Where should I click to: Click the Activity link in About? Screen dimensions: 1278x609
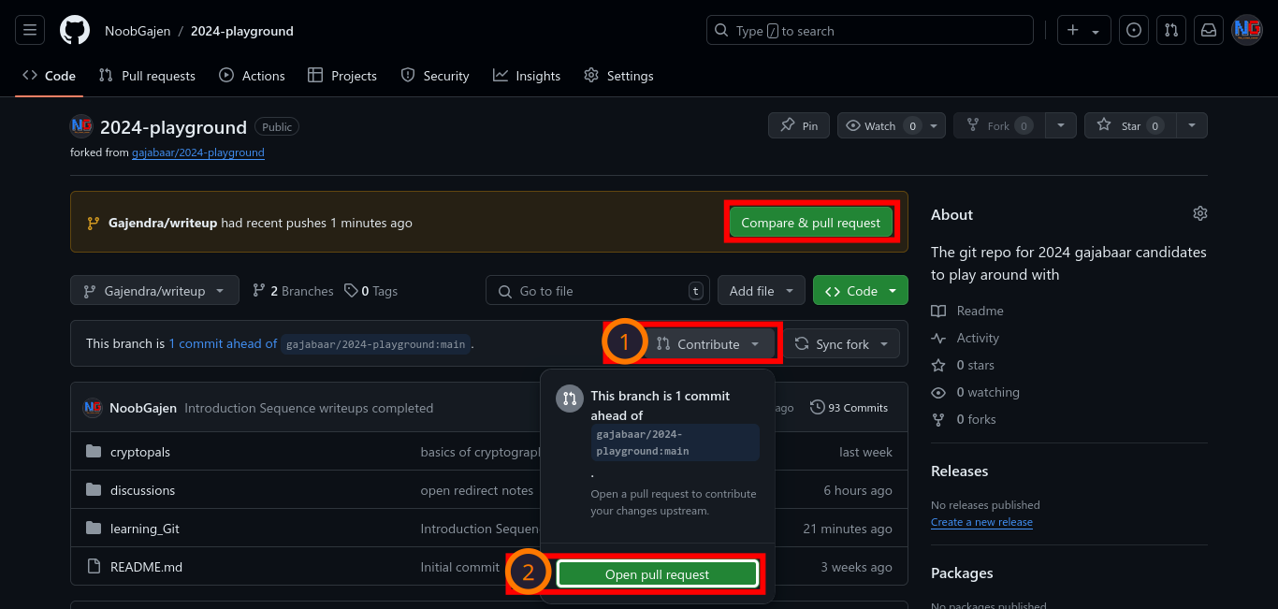pos(978,338)
